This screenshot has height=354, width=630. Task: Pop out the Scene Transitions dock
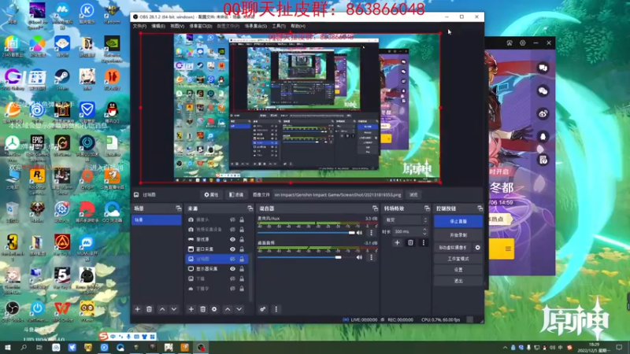[427, 208]
